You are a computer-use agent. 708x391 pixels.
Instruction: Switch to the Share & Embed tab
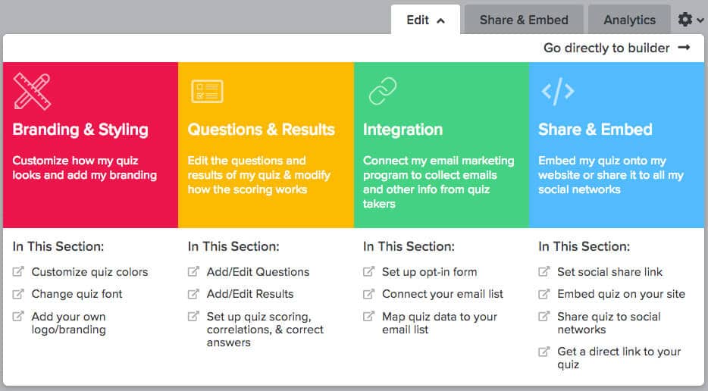pyautogui.click(x=524, y=20)
